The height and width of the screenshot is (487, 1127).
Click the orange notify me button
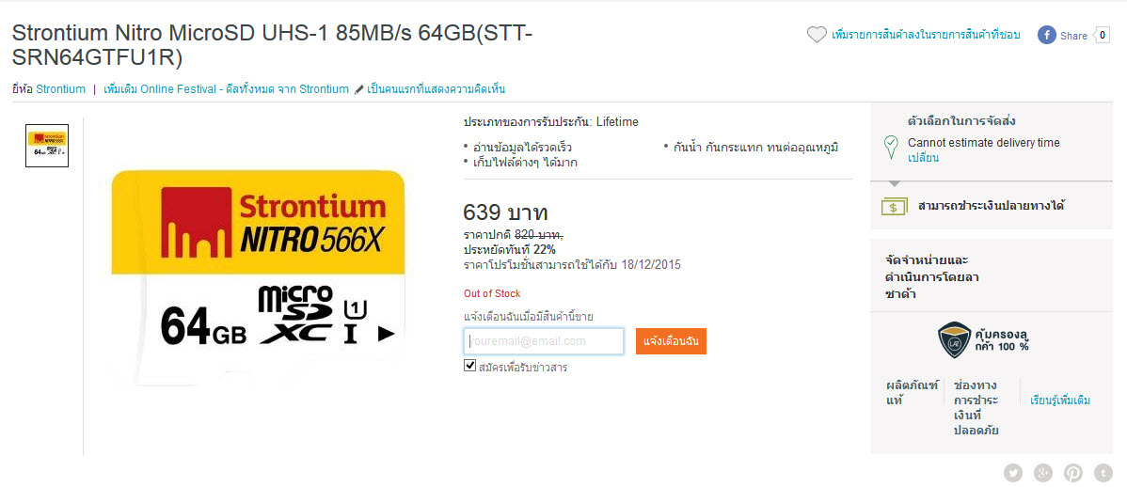(672, 341)
